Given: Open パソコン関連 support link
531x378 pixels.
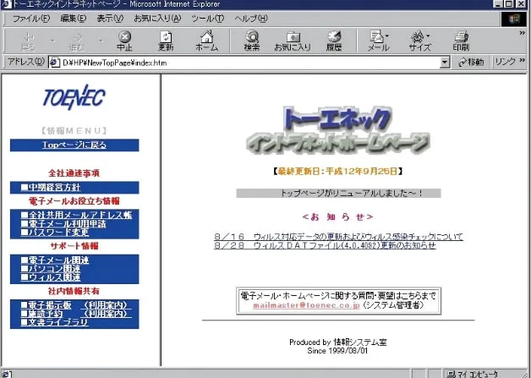Looking at the screenshot, I should (x=51, y=269).
